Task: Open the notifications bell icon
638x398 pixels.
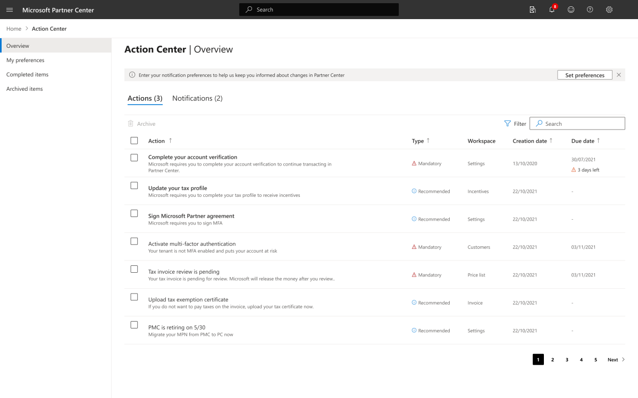Action: coord(552,10)
